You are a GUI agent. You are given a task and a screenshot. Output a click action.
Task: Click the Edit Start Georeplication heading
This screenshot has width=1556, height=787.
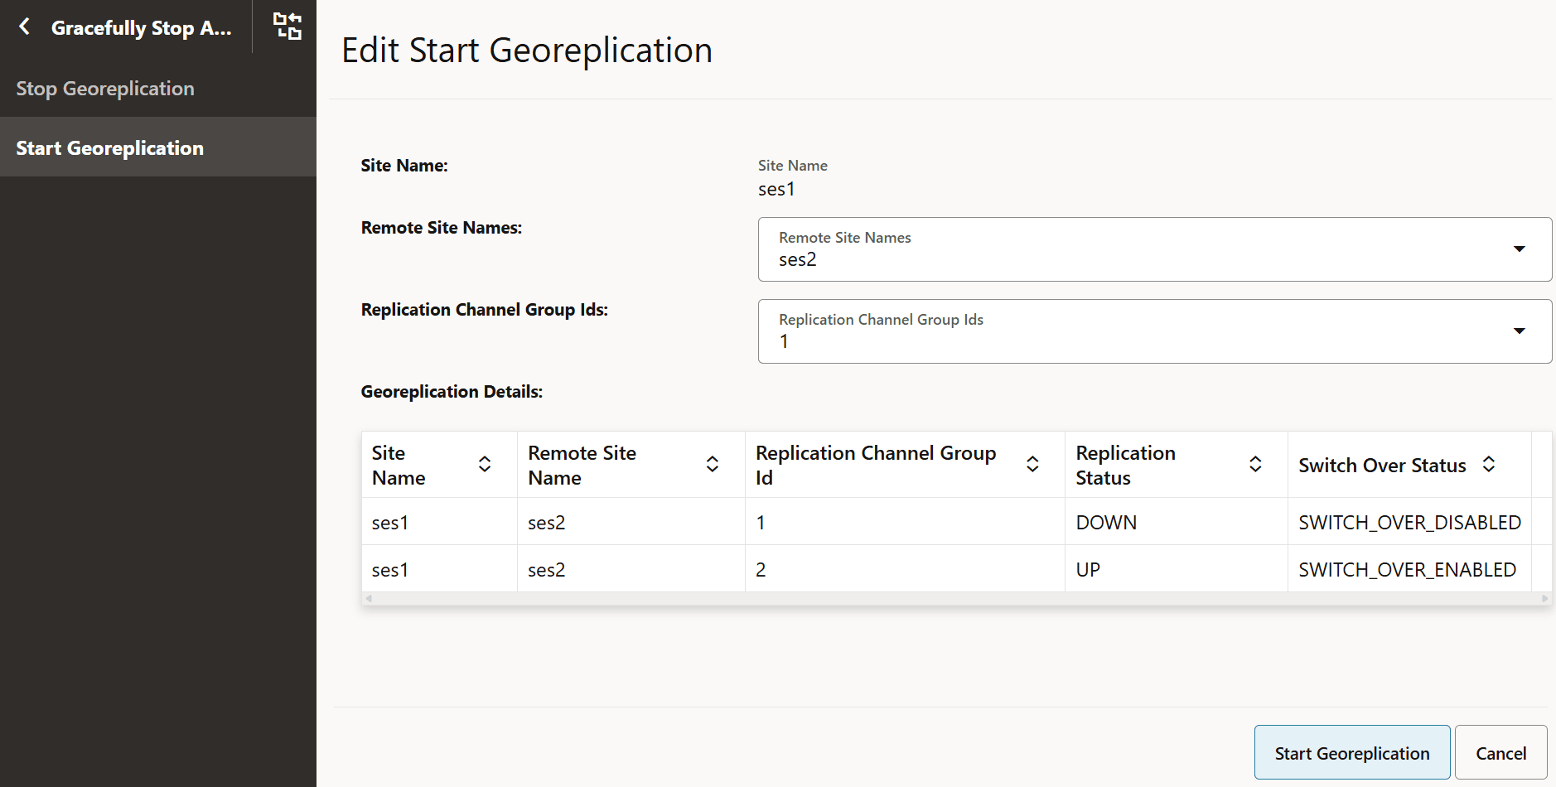click(527, 50)
